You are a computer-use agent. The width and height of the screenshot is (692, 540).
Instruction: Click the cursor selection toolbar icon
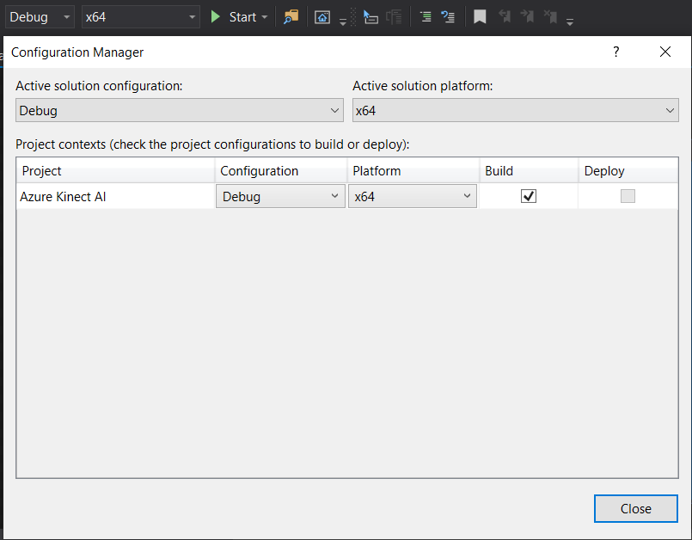click(x=370, y=17)
